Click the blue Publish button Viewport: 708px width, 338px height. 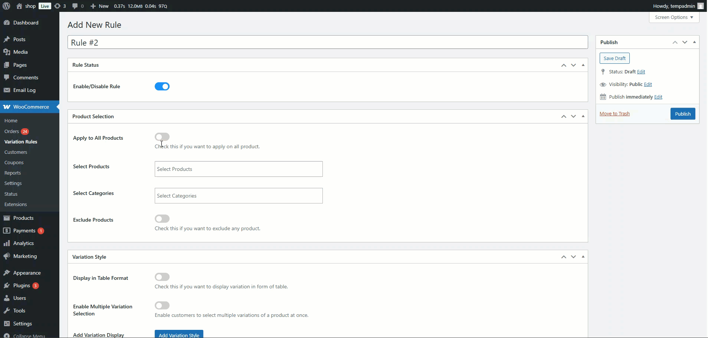682,114
